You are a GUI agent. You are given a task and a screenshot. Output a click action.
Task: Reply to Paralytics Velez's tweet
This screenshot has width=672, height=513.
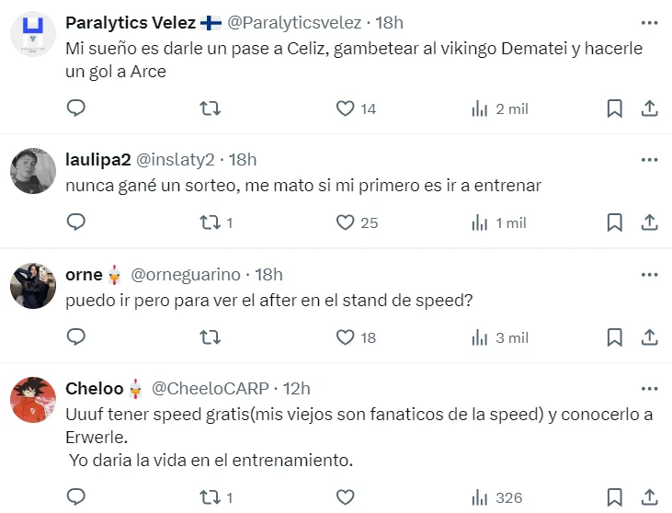(76, 108)
